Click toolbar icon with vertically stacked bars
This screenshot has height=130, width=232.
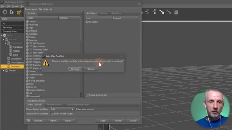tap(154, 12)
